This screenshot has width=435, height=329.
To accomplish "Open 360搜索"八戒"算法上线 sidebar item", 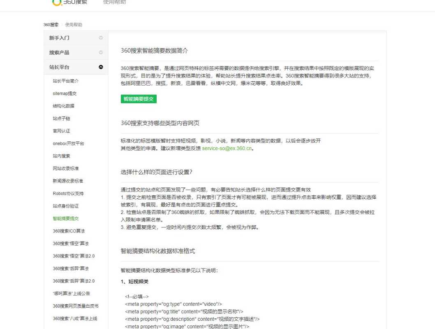I will [75, 318].
